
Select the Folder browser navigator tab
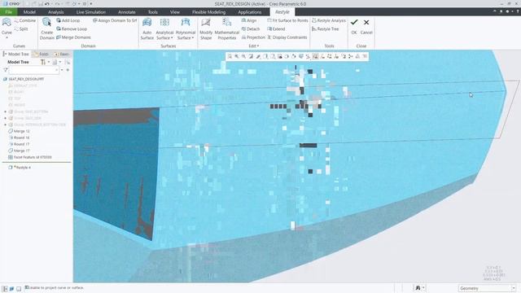click(42, 55)
